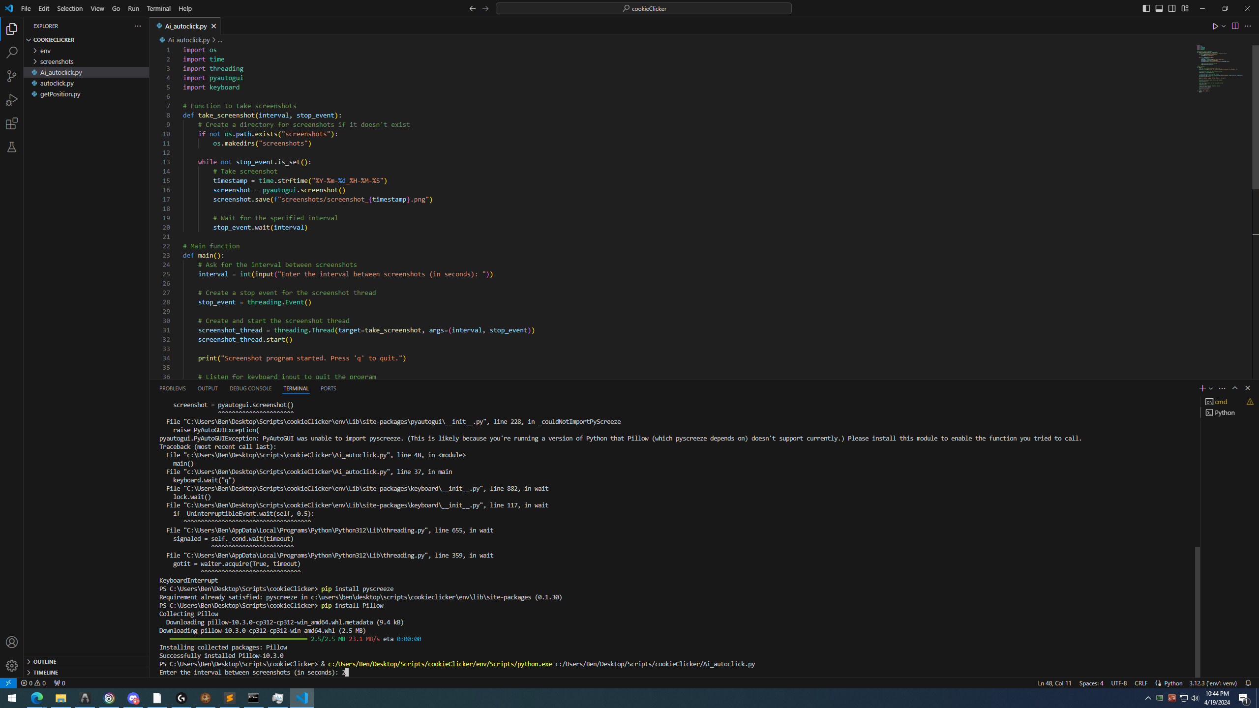Open the Manage gear icon
Screen dimensions: 1259x708
(x=12, y=666)
